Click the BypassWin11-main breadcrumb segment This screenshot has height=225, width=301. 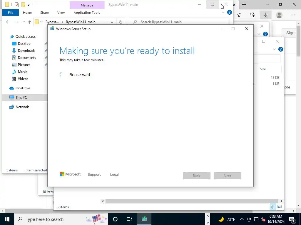(x=81, y=22)
